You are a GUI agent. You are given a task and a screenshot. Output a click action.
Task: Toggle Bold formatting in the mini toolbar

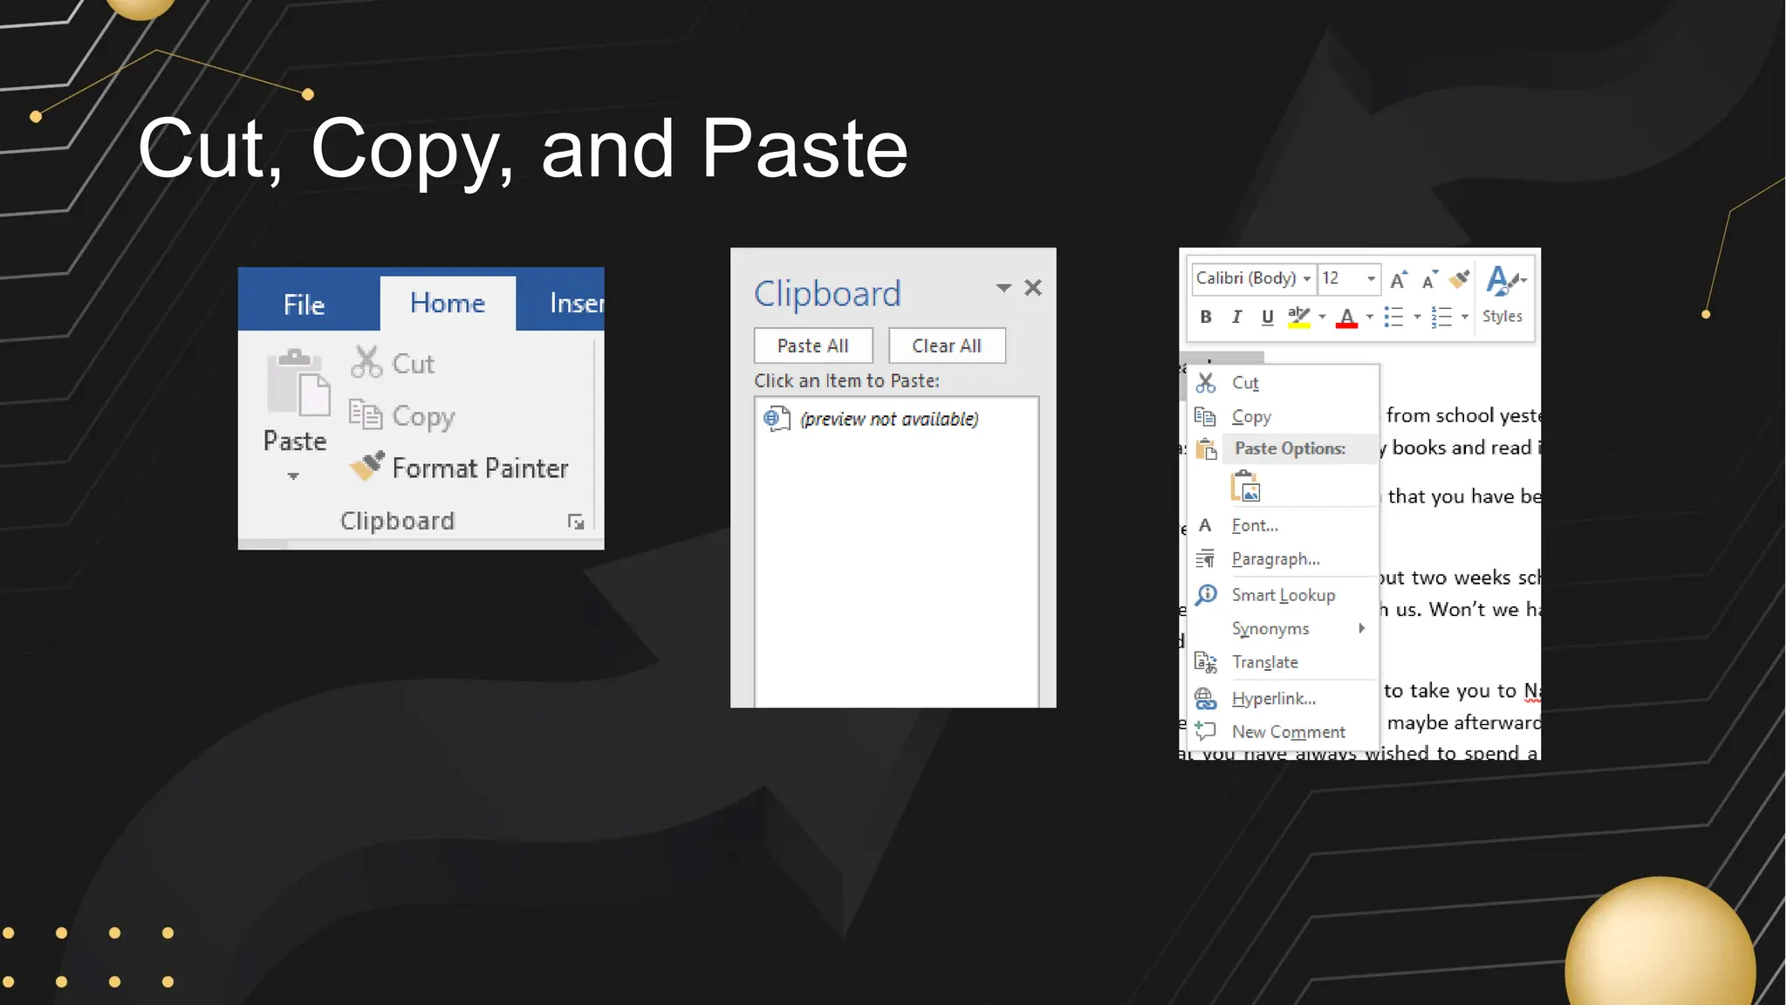tap(1205, 317)
